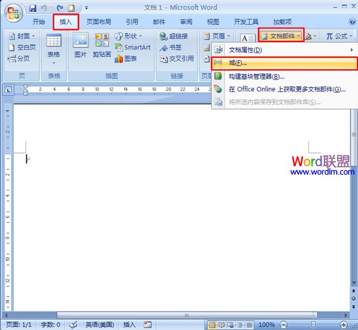Switch to the Home (开始) tab

coord(39,22)
